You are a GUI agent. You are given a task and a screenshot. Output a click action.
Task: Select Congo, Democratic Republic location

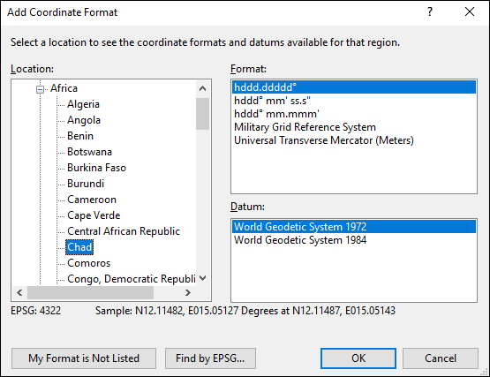pos(132,279)
